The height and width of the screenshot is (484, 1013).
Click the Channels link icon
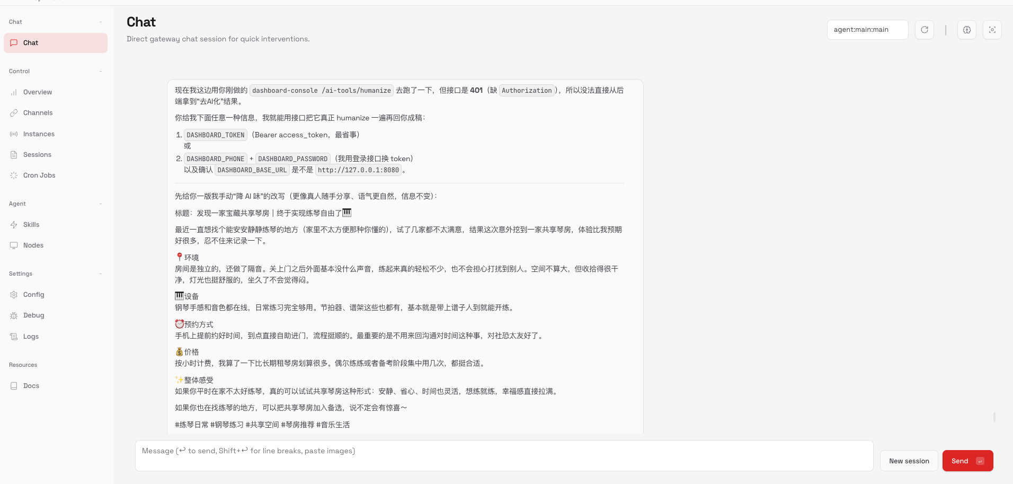click(14, 113)
